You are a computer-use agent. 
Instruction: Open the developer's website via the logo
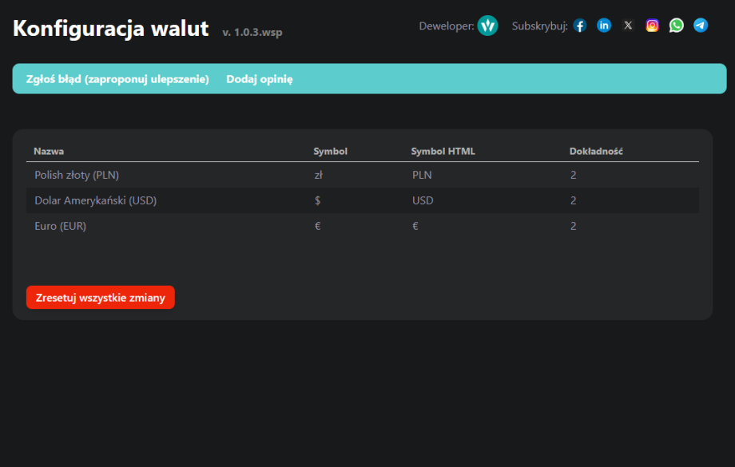[487, 25]
